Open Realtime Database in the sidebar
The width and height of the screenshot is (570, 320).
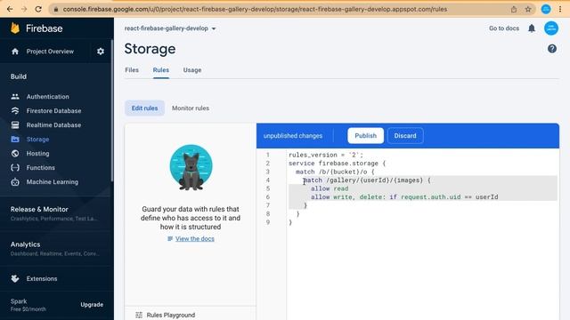click(x=53, y=124)
